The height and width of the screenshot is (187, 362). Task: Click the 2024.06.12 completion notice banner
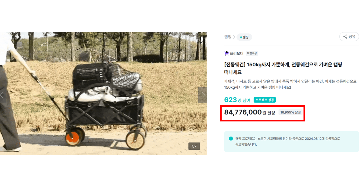(291, 141)
